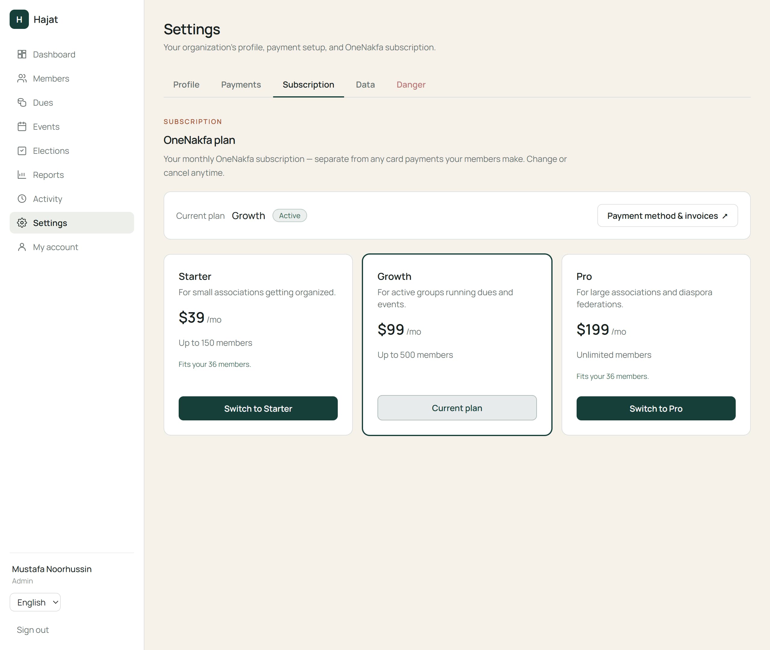Click the Dues coins icon
Image resolution: width=770 pixels, height=650 pixels.
coord(22,102)
